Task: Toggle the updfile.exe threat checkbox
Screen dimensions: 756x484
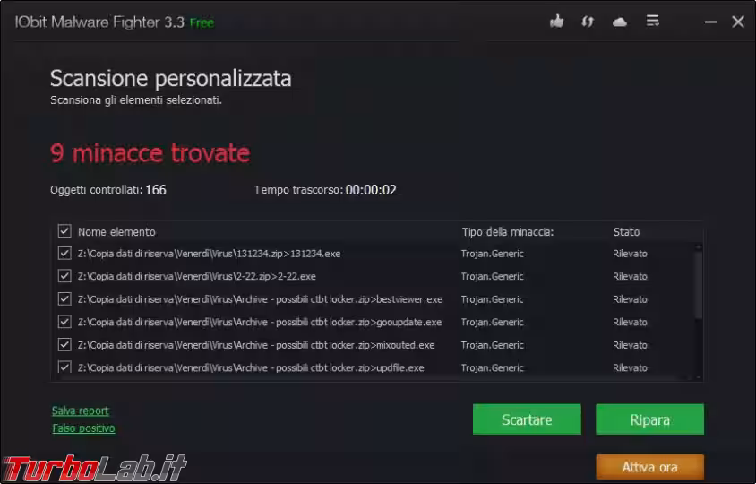Action: coord(64,367)
